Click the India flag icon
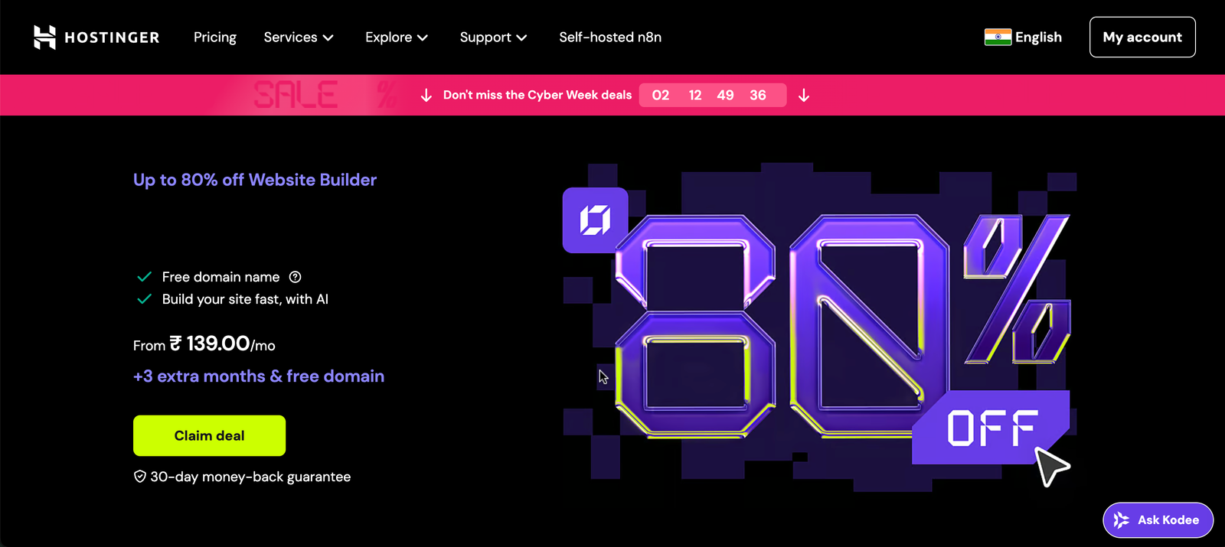The width and height of the screenshot is (1225, 547). coord(998,37)
